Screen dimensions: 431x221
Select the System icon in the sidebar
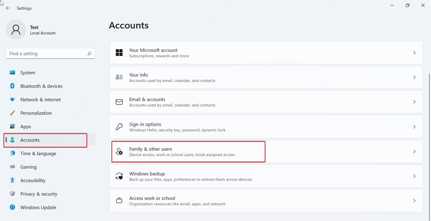pyautogui.click(x=13, y=72)
